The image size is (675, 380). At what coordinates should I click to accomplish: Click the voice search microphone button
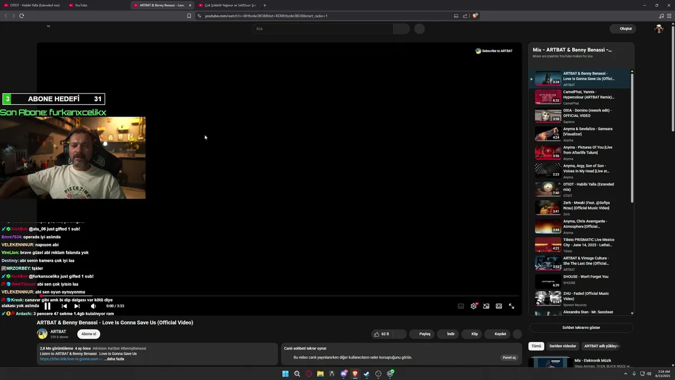click(419, 28)
